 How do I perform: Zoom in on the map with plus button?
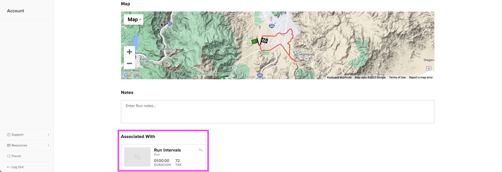pos(129,52)
